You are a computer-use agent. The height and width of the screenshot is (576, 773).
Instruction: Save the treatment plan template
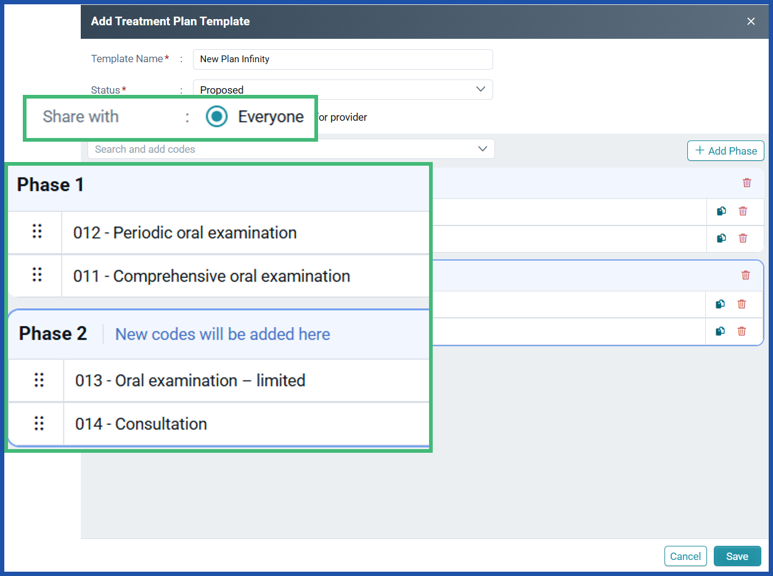coord(737,556)
